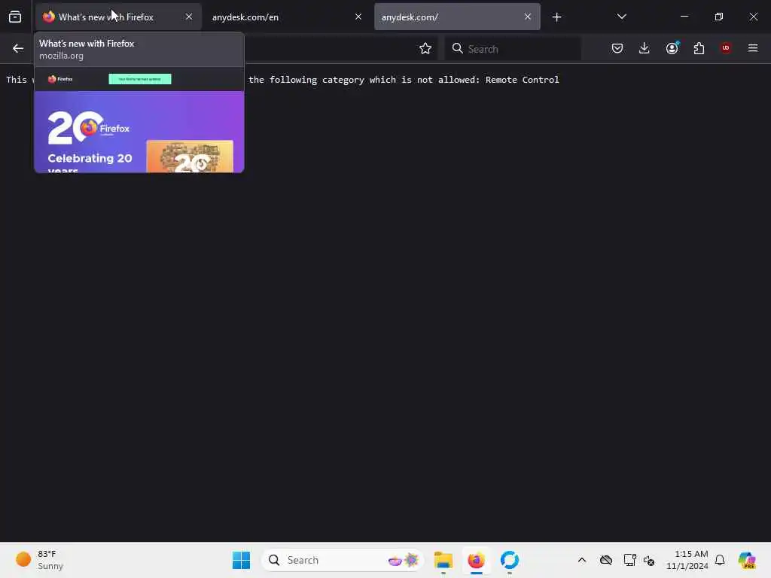The image size is (771, 578).
Task: Expand the list all tabs chevron
Action: pyautogui.click(x=621, y=17)
